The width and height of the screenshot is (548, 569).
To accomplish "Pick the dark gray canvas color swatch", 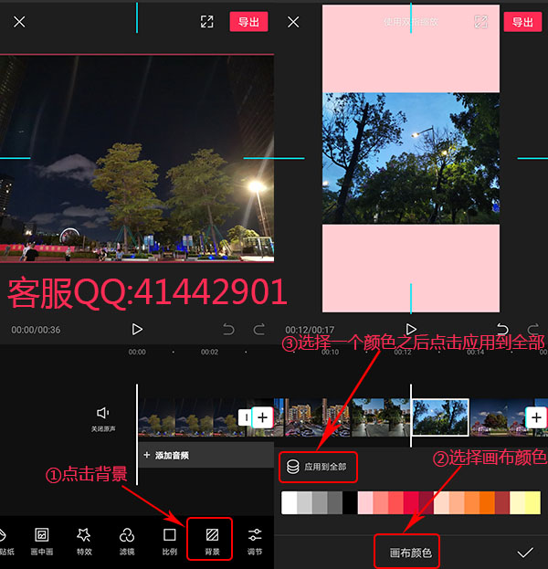I will click(x=334, y=502).
